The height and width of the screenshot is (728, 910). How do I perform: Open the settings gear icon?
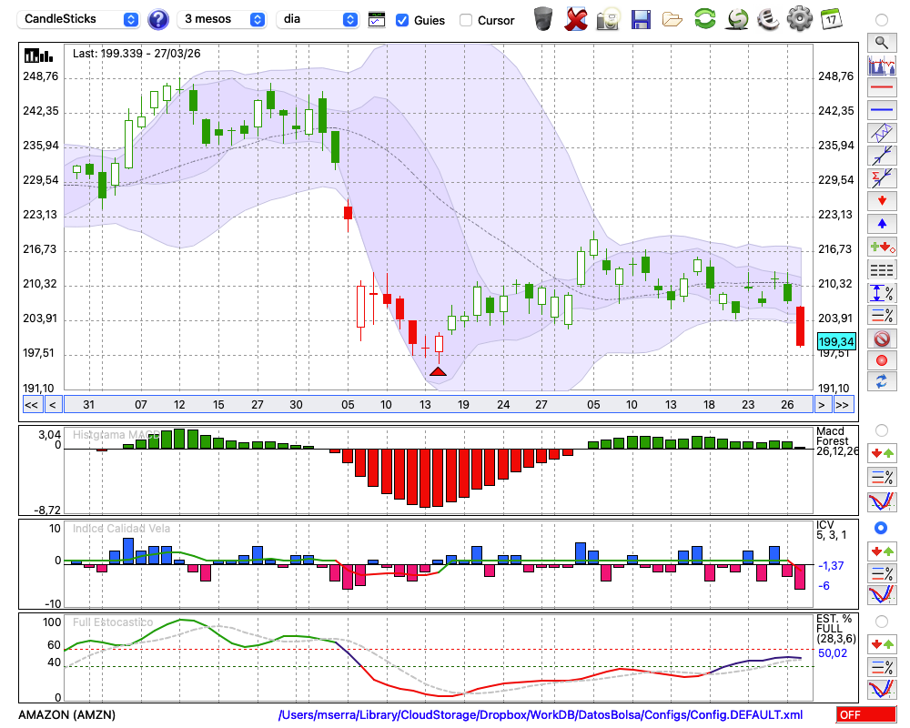tap(799, 18)
